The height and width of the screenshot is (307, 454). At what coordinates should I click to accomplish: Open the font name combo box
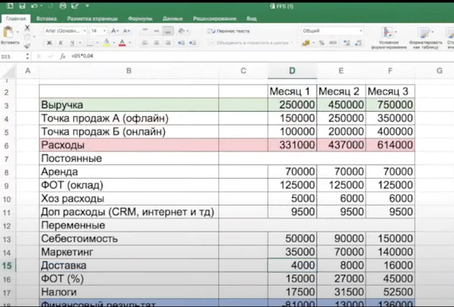[x=65, y=31]
